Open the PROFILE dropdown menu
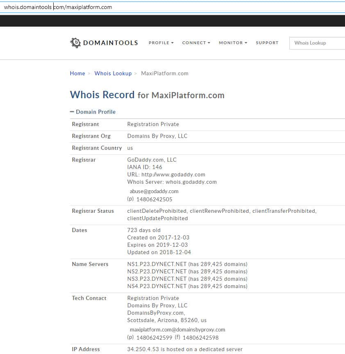Image resolution: width=345 pixels, height=354 pixels. coord(161,43)
